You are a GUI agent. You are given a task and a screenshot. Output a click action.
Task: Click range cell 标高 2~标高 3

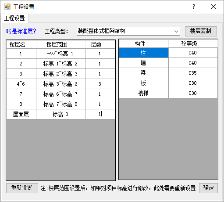(60, 74)
